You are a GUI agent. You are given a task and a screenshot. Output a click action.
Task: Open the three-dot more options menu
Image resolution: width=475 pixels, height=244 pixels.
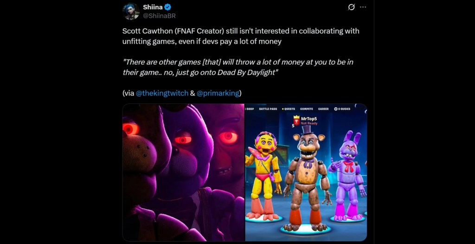(x=363, y=7)
